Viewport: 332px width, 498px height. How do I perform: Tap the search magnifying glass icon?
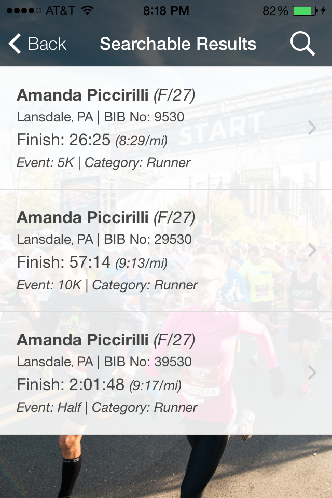tap(302, 44)
